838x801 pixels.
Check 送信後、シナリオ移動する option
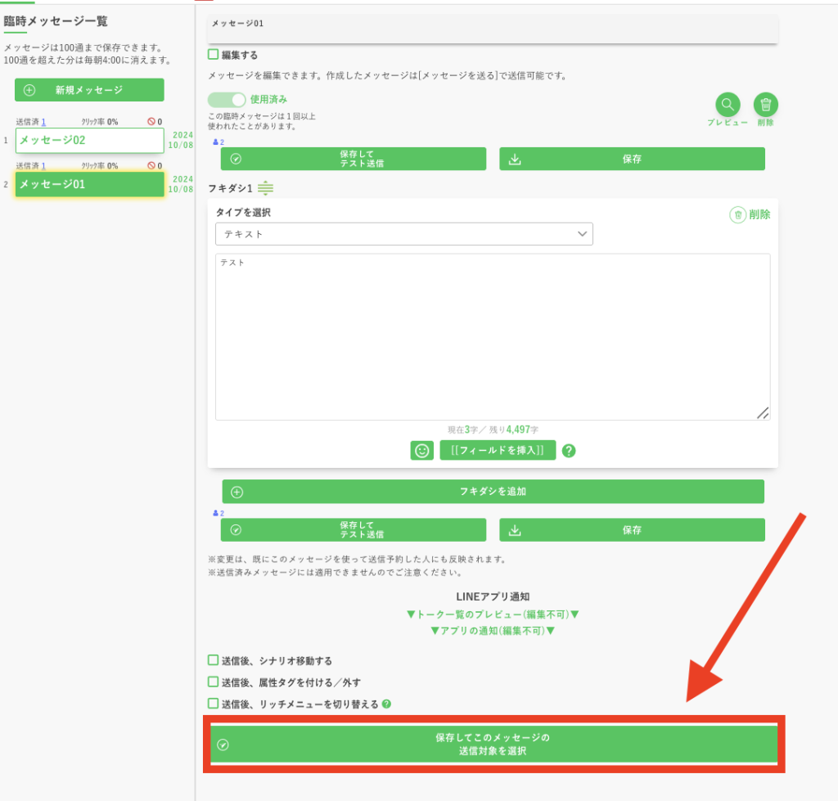(x=214, y=660)
